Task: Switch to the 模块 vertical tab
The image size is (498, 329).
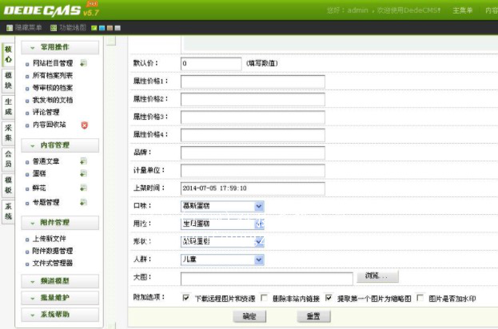Action: pyautogui.click(x=8, y=81)
